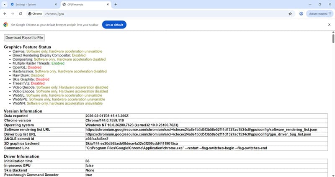This screenshot has width=335, height=177.
Task: Close the Settings – System tab
Action: (x=56, y=5)
